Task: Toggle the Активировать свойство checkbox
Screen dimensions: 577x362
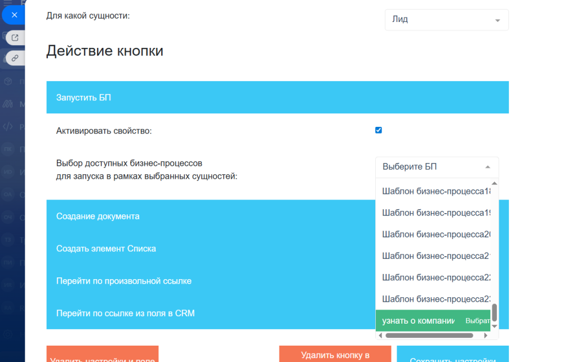Action: (x=379, y=130)
